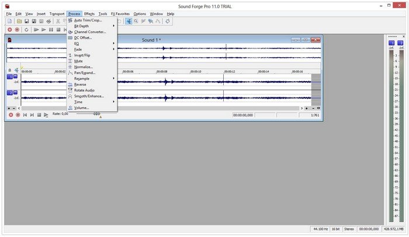Open the Transport menu

(x=57, y=14)
